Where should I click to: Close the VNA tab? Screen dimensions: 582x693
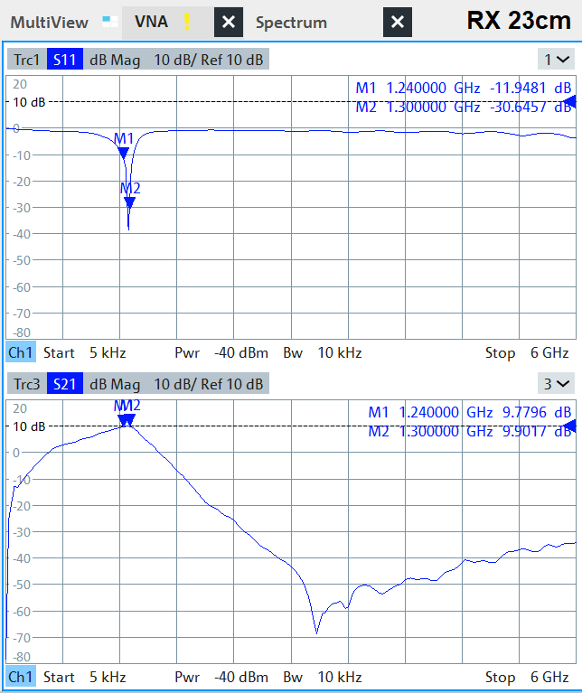(x=229, y=22)
